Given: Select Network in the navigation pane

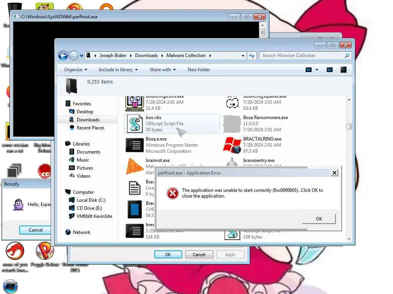Looking at the screenshot, I should (81, 232).
